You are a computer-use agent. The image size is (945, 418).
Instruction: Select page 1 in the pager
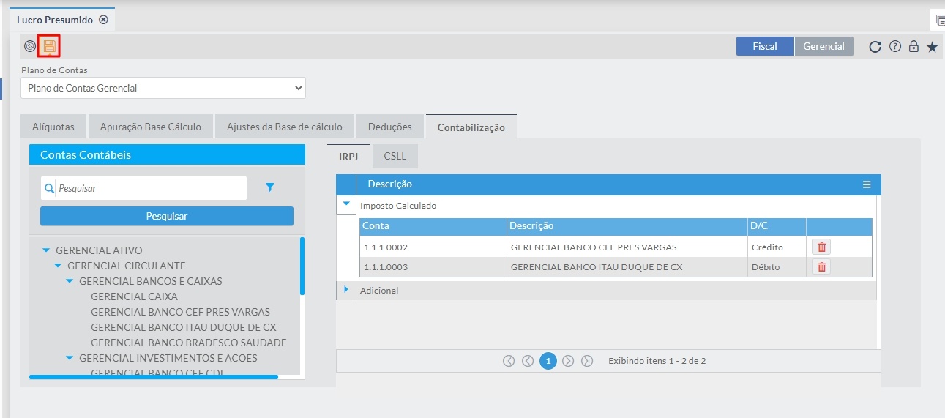tap(548, 361)
